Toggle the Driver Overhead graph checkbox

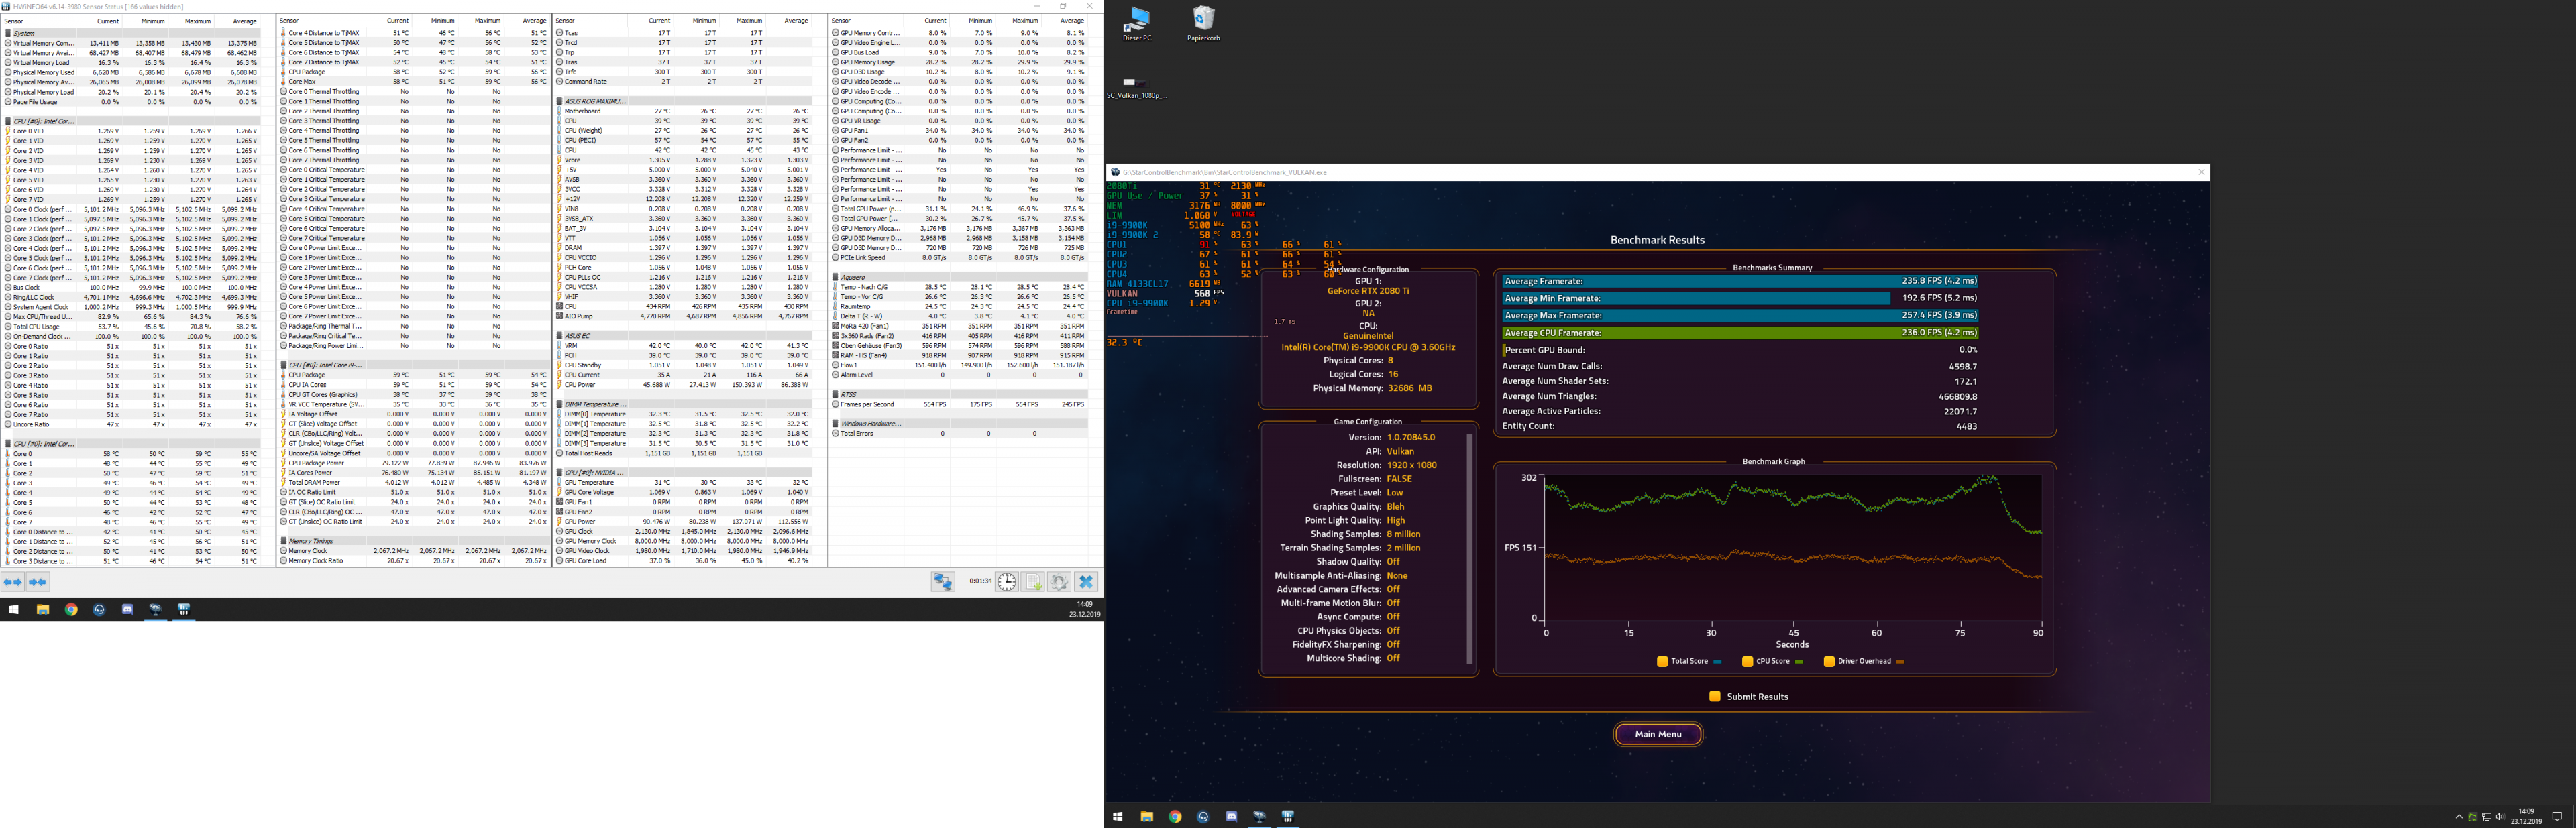tap(1830, 661)
